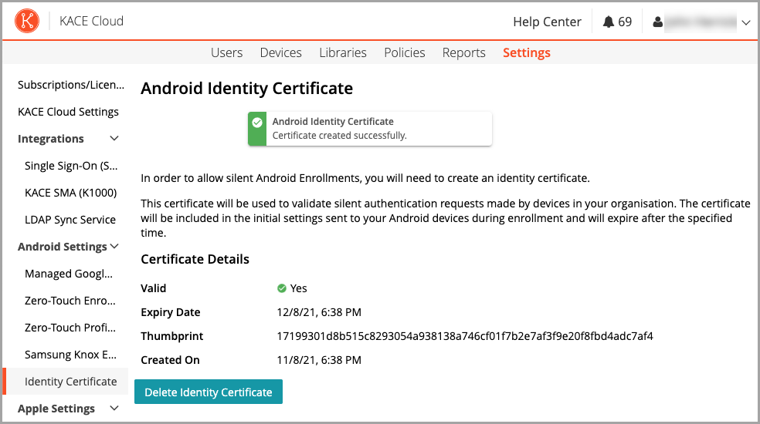Screen dimensions: 760x424
Task: Click the user profile icon
Action: 658,22
